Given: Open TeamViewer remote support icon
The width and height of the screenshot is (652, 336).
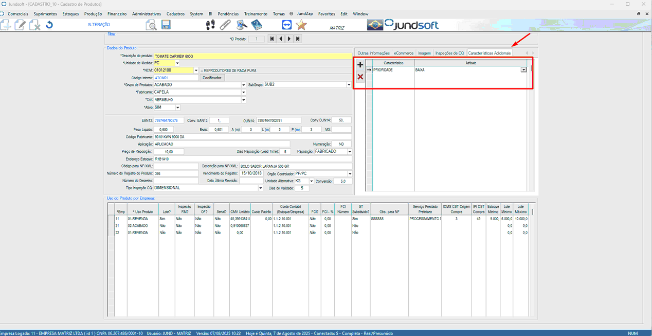Looking at the screenshot, I should click(x=286, y=25).
